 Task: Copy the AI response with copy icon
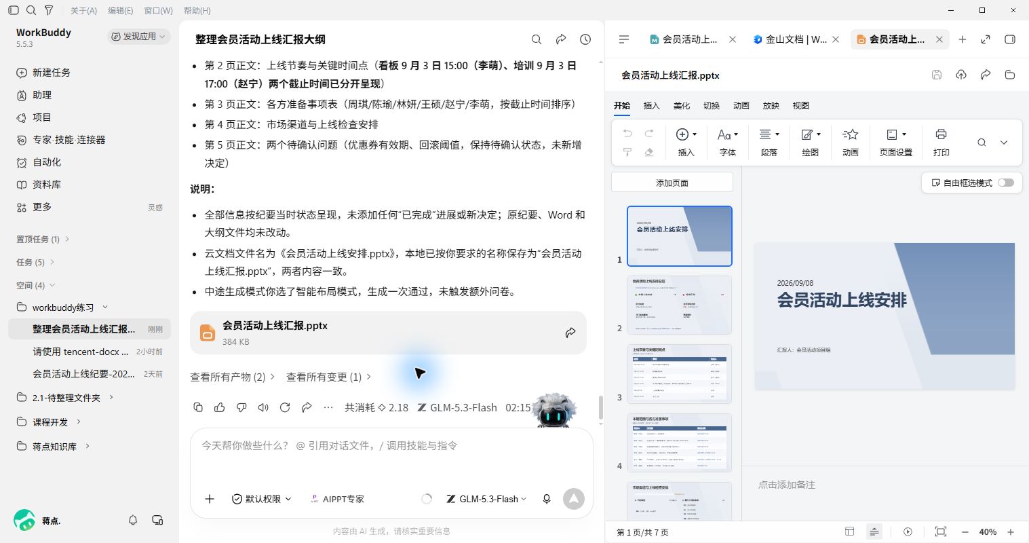coord(198,407)
